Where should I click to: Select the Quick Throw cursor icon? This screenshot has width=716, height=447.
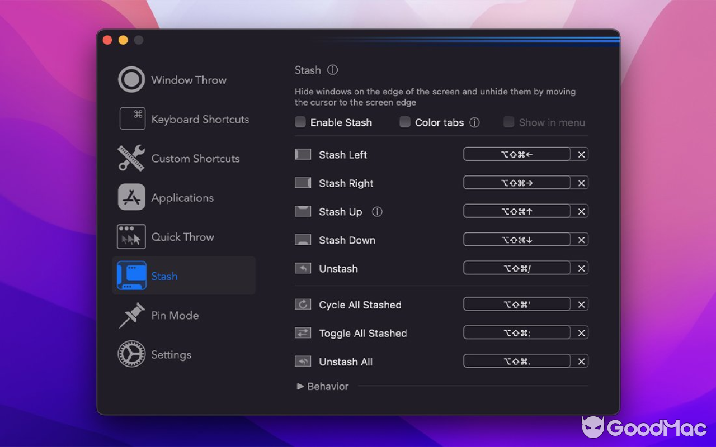pyautogui.click(x=132, y=236)
